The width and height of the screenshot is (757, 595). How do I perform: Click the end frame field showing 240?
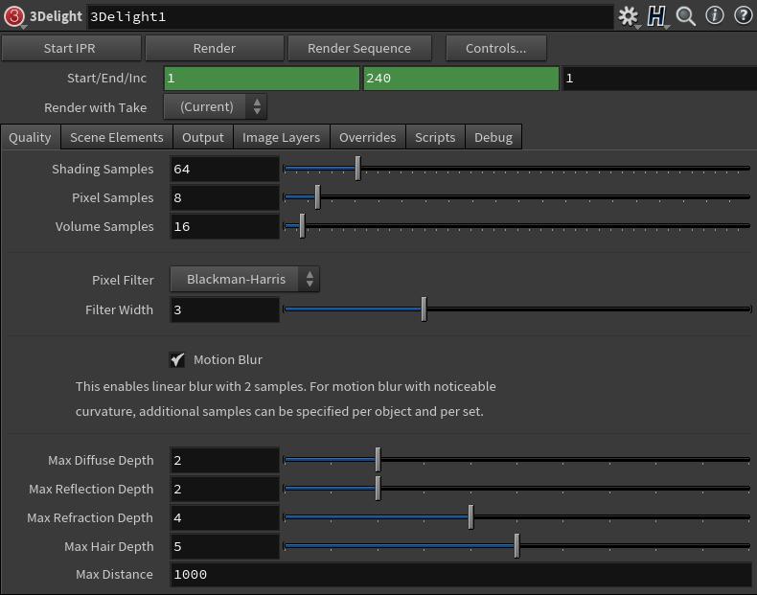(460, 78)
